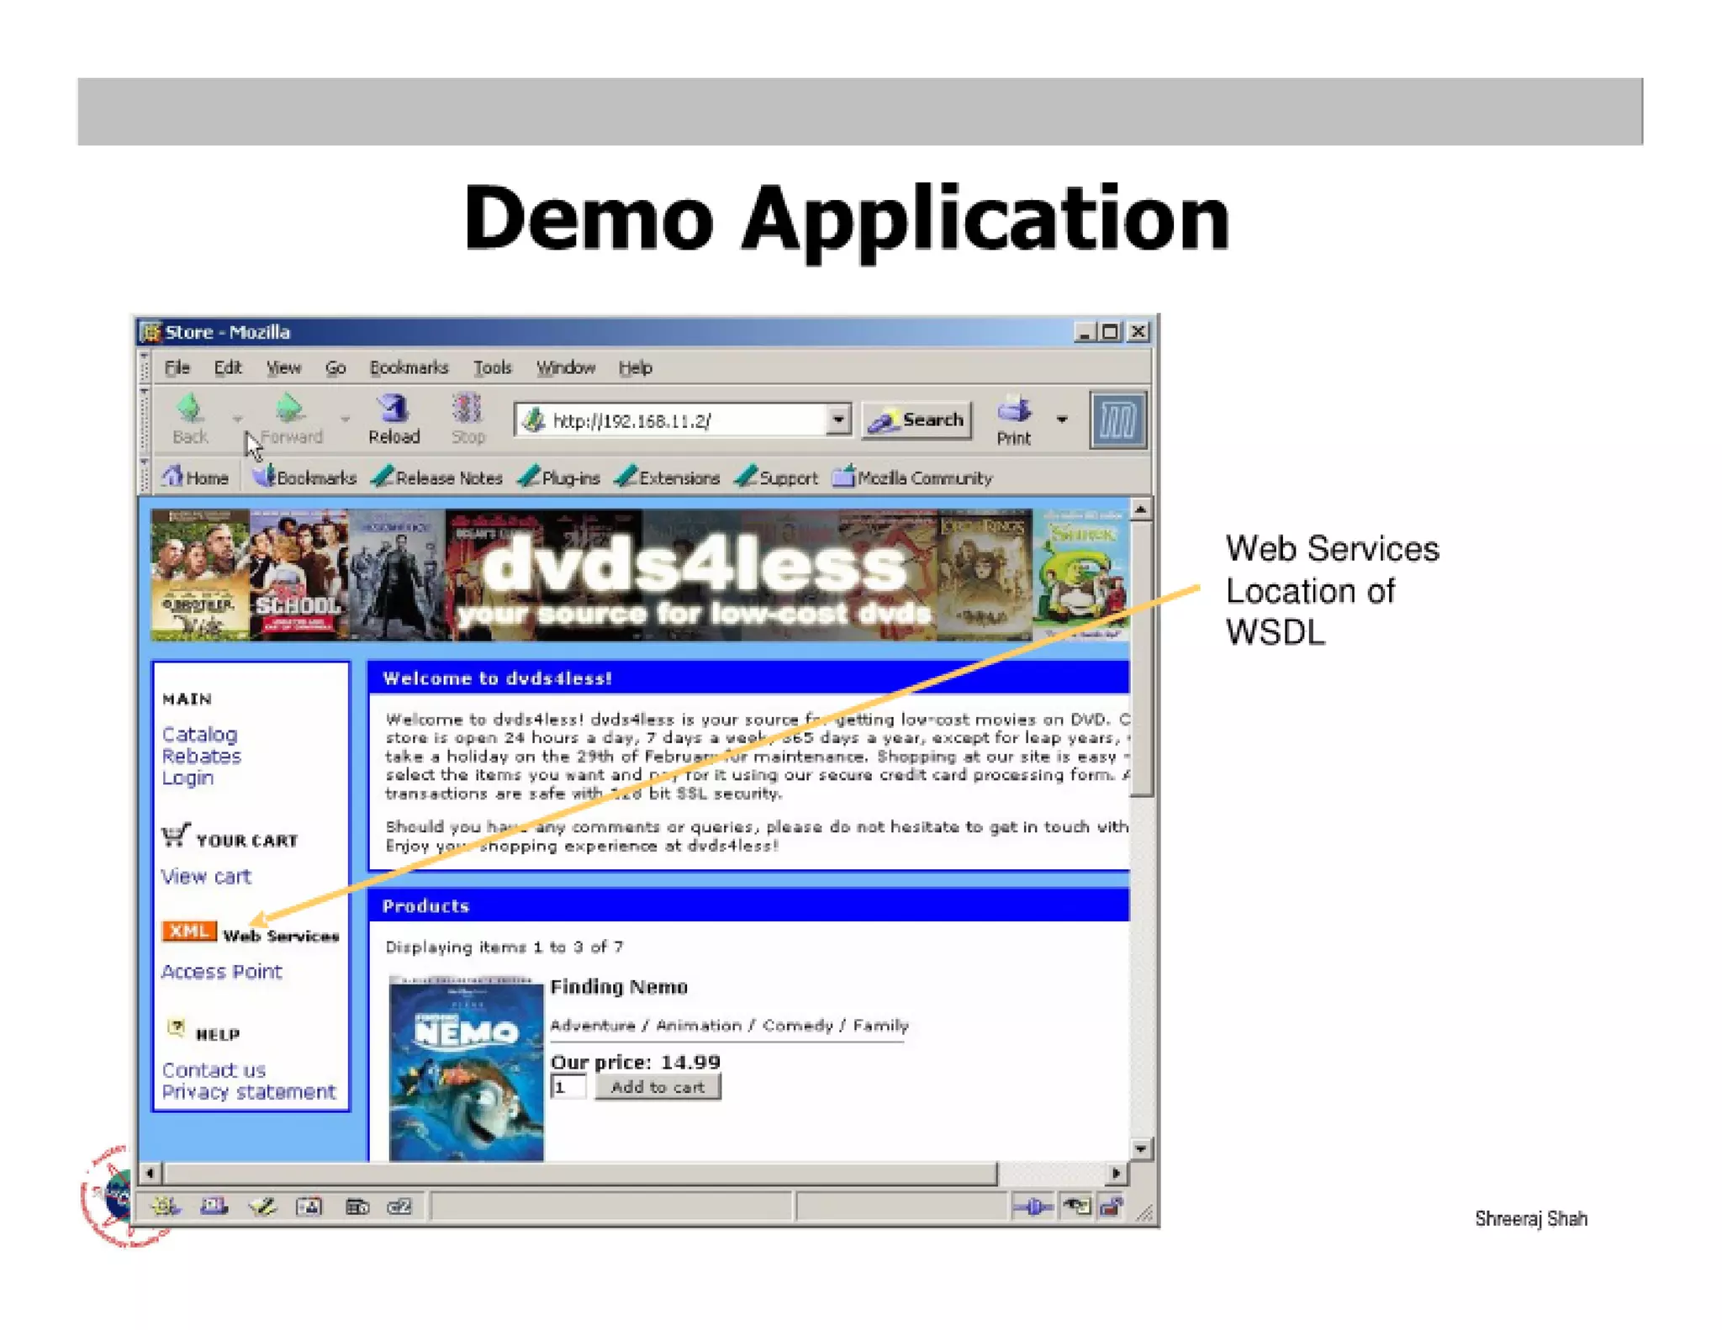Click the cookie/privacy eye status icon
The image size is (1722, 1330).
pos(1077,1207)
